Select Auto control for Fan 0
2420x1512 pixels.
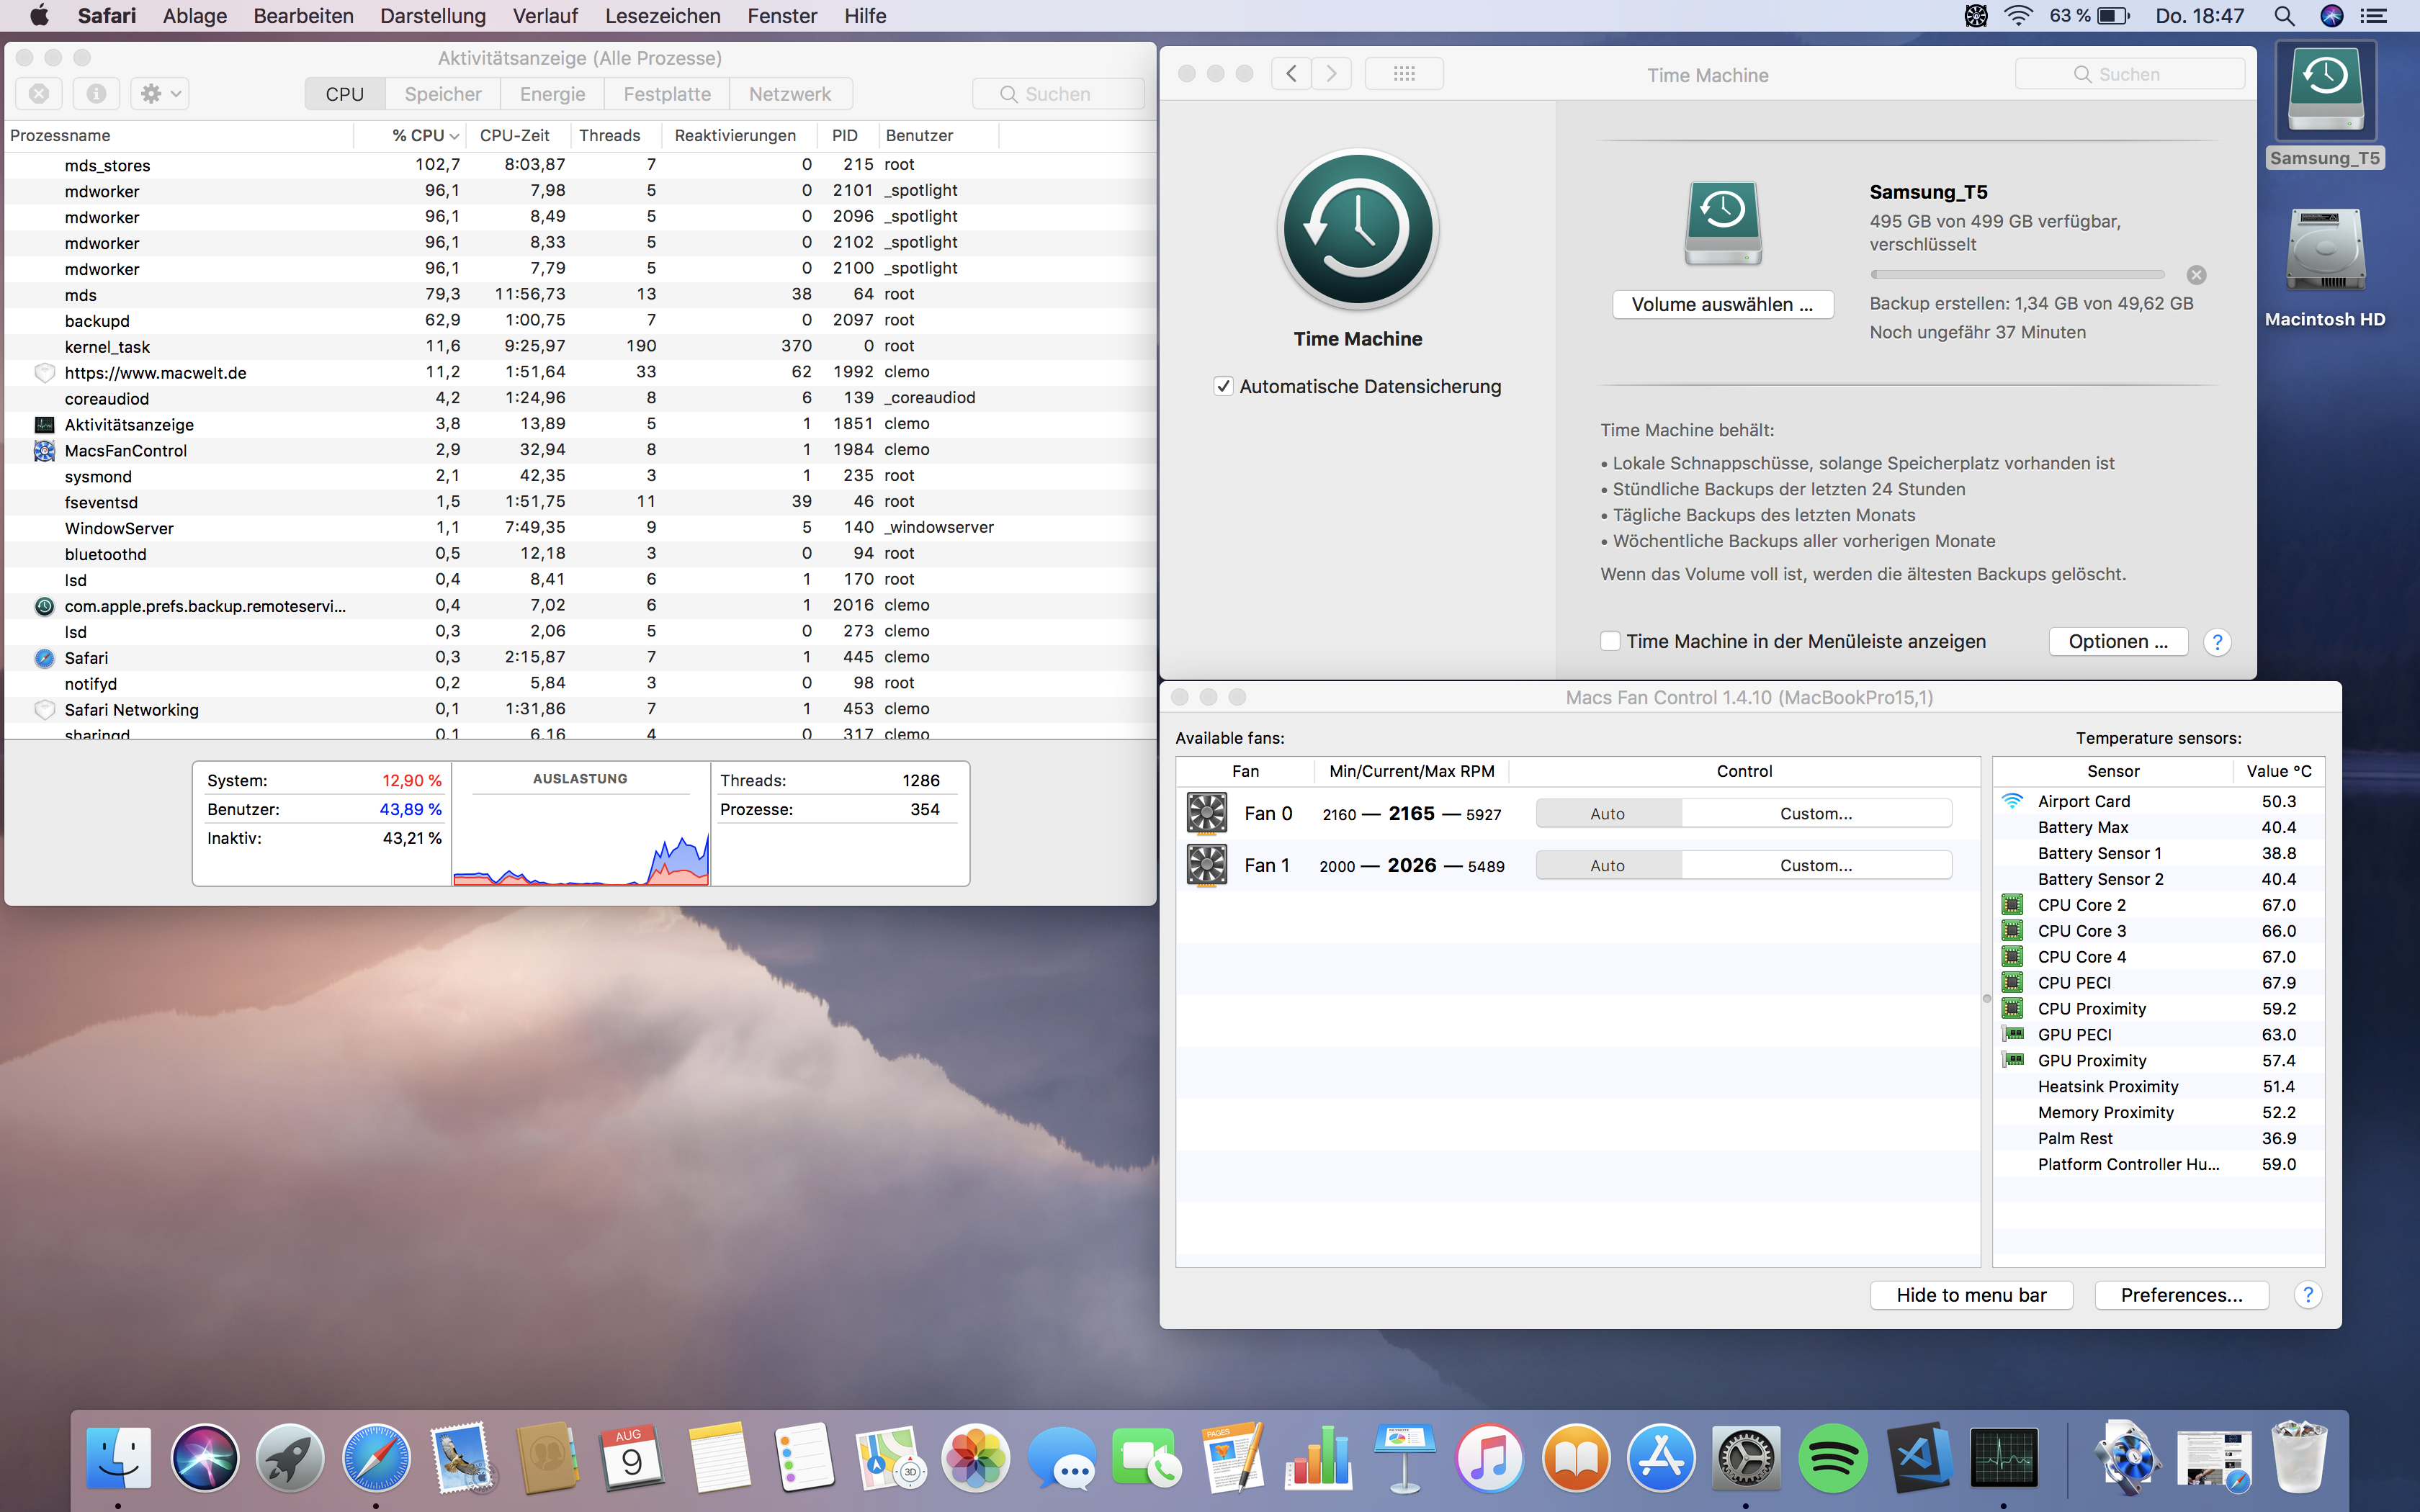coord(1607,814)
